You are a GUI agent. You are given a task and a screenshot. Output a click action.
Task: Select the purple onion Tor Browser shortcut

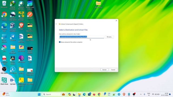click(x=21, y=59)
